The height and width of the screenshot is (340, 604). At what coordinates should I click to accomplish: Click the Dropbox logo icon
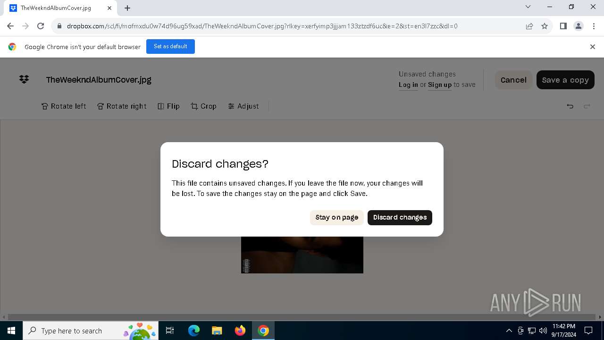[x=24, y=79]
